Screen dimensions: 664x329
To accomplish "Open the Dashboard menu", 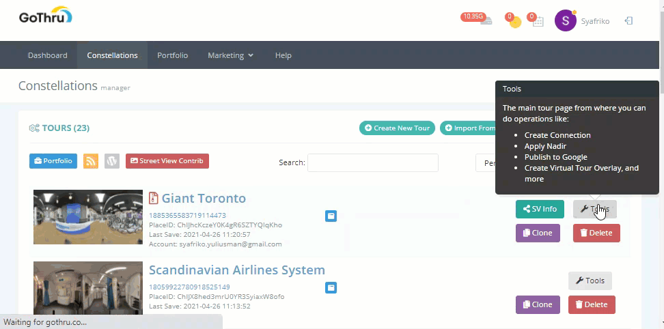I will tap(47, 55).
